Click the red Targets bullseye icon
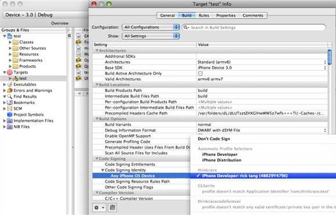Viewport: 336px width, 215px height. pos(10,72)
